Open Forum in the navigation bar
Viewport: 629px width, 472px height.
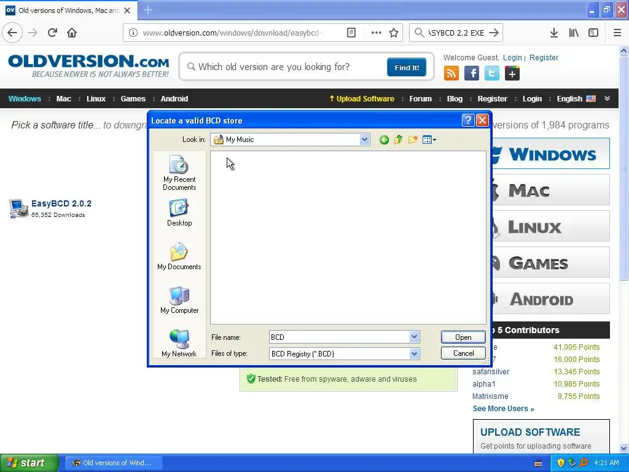[x=420, y=99]
